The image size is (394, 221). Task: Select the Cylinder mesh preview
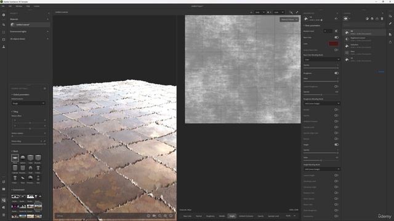(x=15, y=168)
